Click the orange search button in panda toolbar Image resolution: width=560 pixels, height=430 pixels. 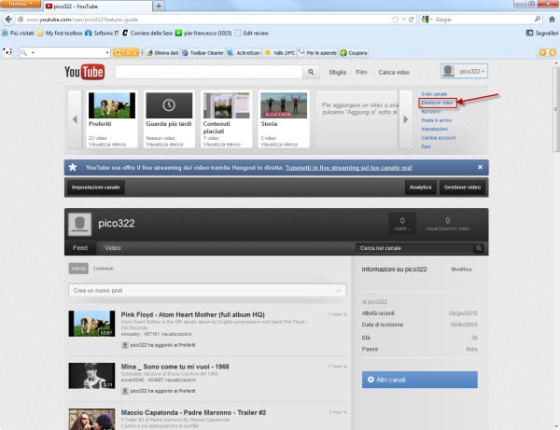tap(125, 53)
